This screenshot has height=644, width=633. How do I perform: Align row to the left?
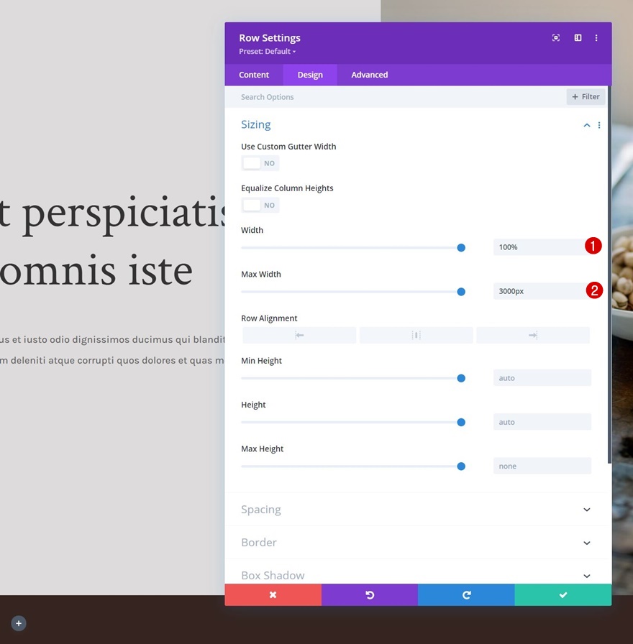[299, 335]
